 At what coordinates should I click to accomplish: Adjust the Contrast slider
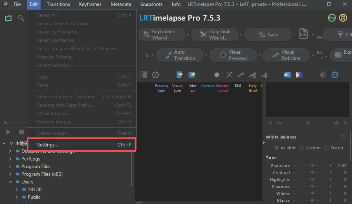(312, 173)
